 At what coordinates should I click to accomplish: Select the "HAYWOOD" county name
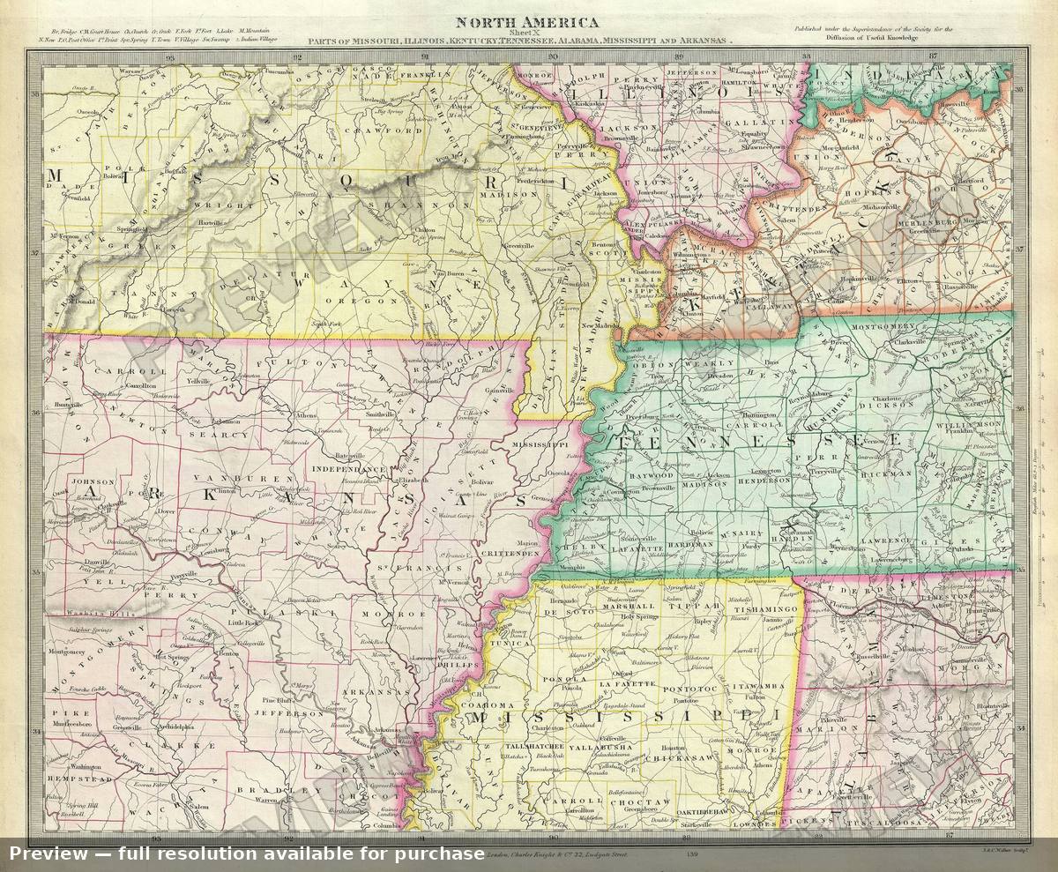652,475
